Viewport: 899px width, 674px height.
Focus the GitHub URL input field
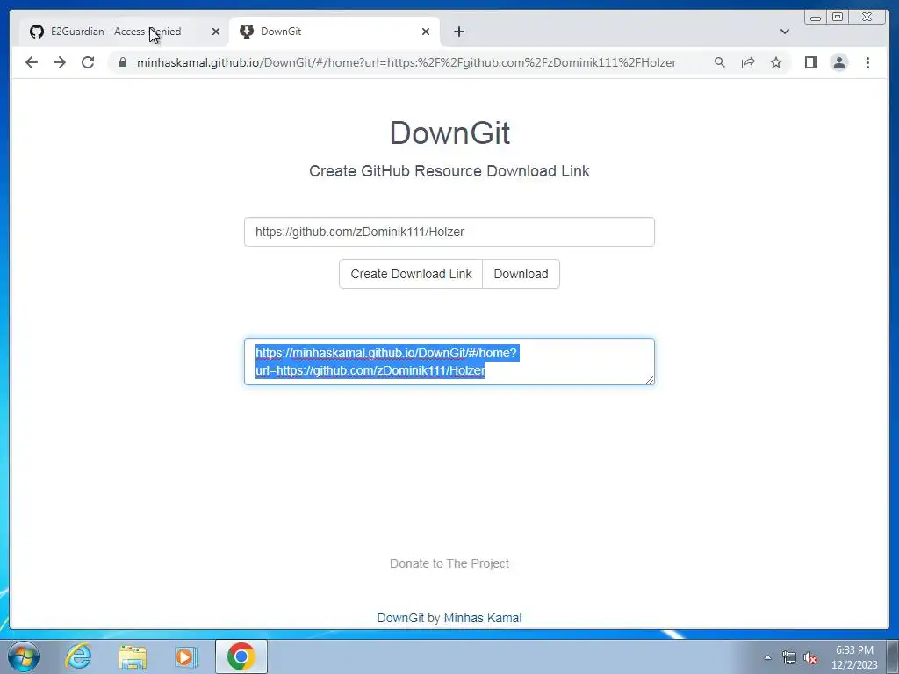[x=449, y=232]
